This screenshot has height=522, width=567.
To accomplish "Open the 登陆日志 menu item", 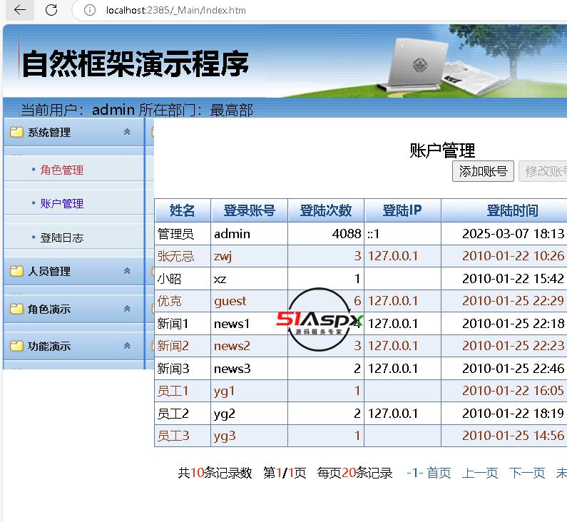I will [x=62, y=237].
